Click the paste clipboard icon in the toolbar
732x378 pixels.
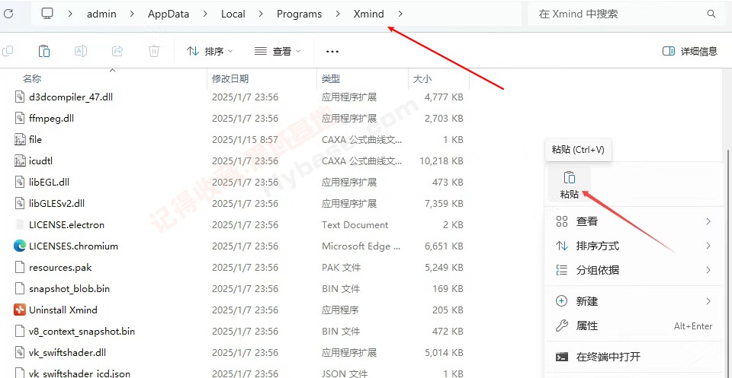(x=44, y=51)
